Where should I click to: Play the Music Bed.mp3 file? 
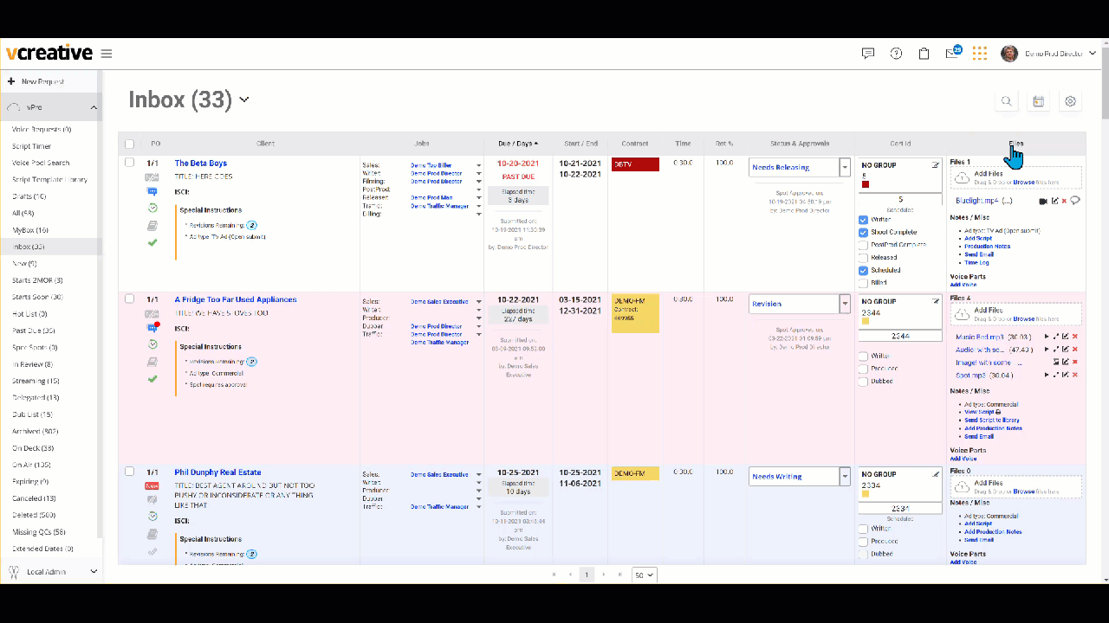click(1046, 337)
